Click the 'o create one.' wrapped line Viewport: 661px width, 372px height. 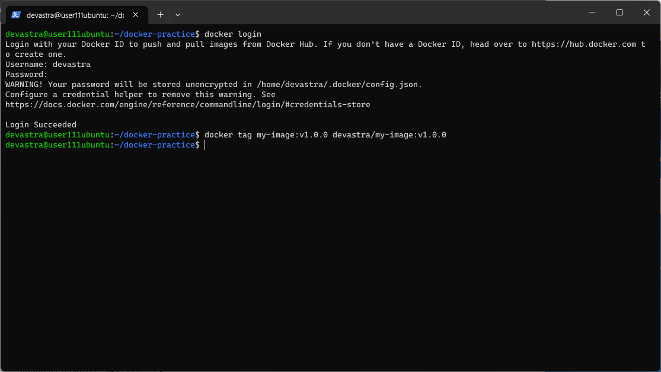[36, 54]
